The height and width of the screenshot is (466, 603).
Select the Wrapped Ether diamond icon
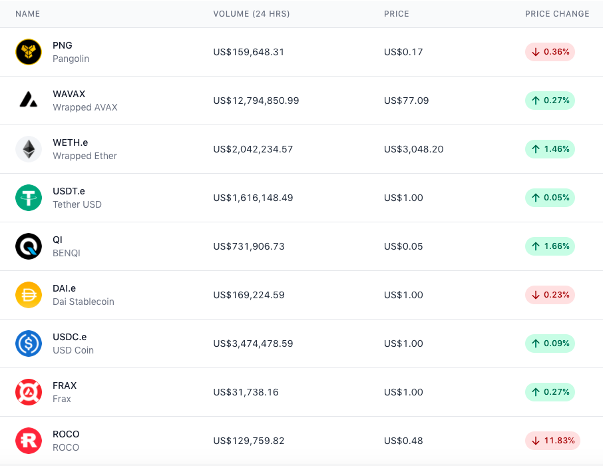point(29,149)
